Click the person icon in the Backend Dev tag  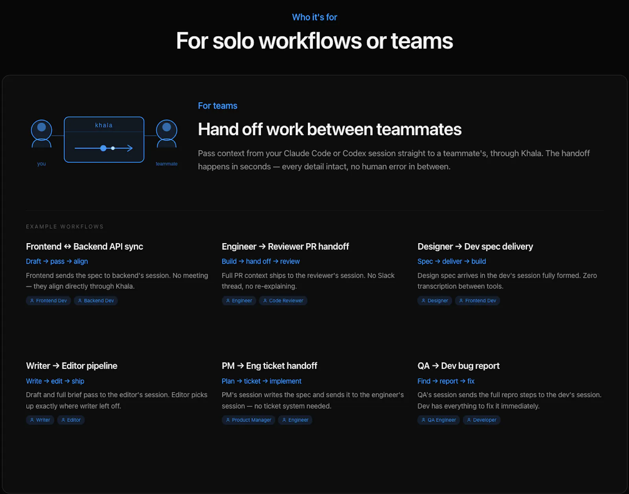tap(80, 301)
